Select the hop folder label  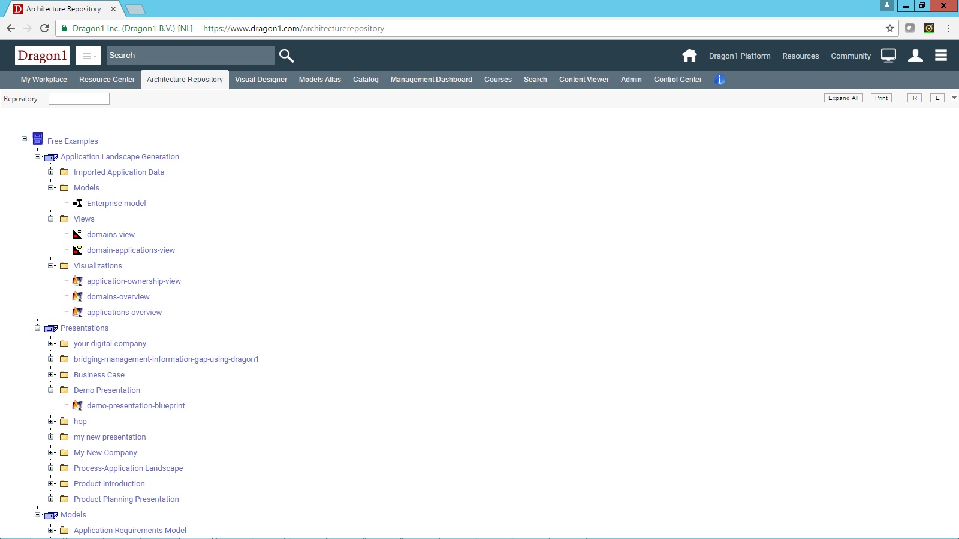[x=80, y=422]
